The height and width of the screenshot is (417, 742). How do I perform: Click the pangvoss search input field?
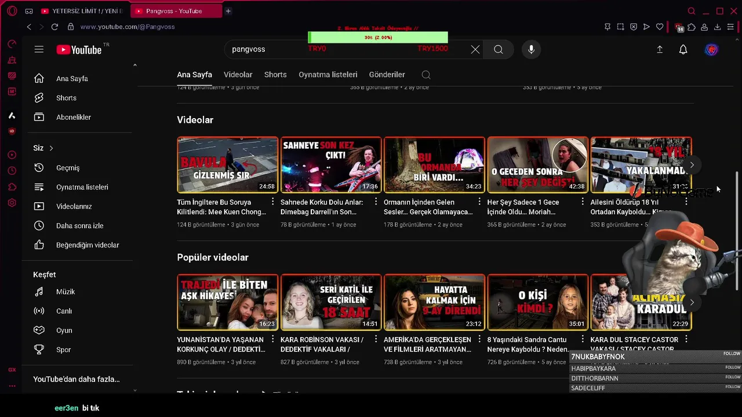(348, 50)
